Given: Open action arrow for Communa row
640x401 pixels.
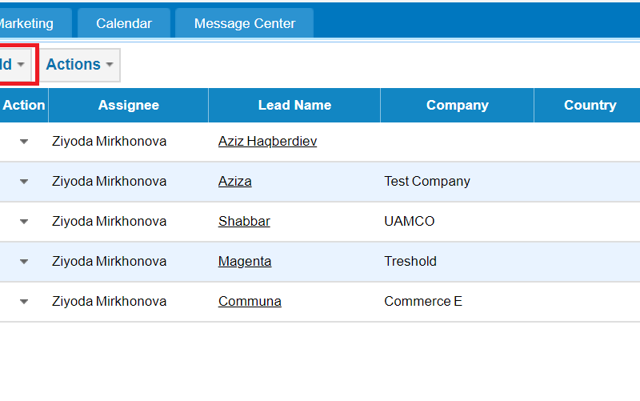Looking at the screenshot, I should [x=24, y=302].
